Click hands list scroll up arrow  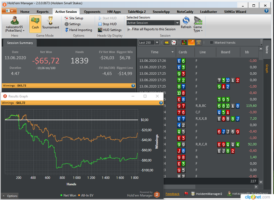click(261, 49)
